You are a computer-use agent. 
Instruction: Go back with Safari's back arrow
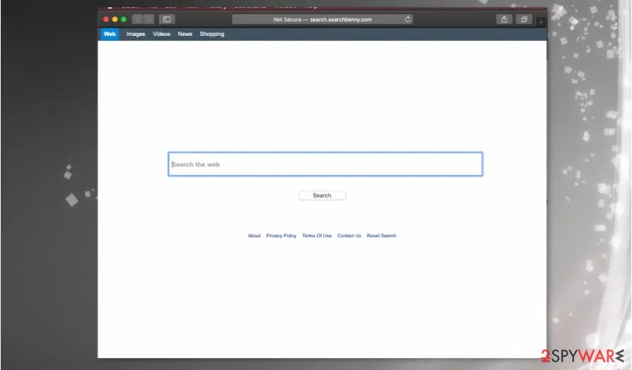[x=137, y=19]
